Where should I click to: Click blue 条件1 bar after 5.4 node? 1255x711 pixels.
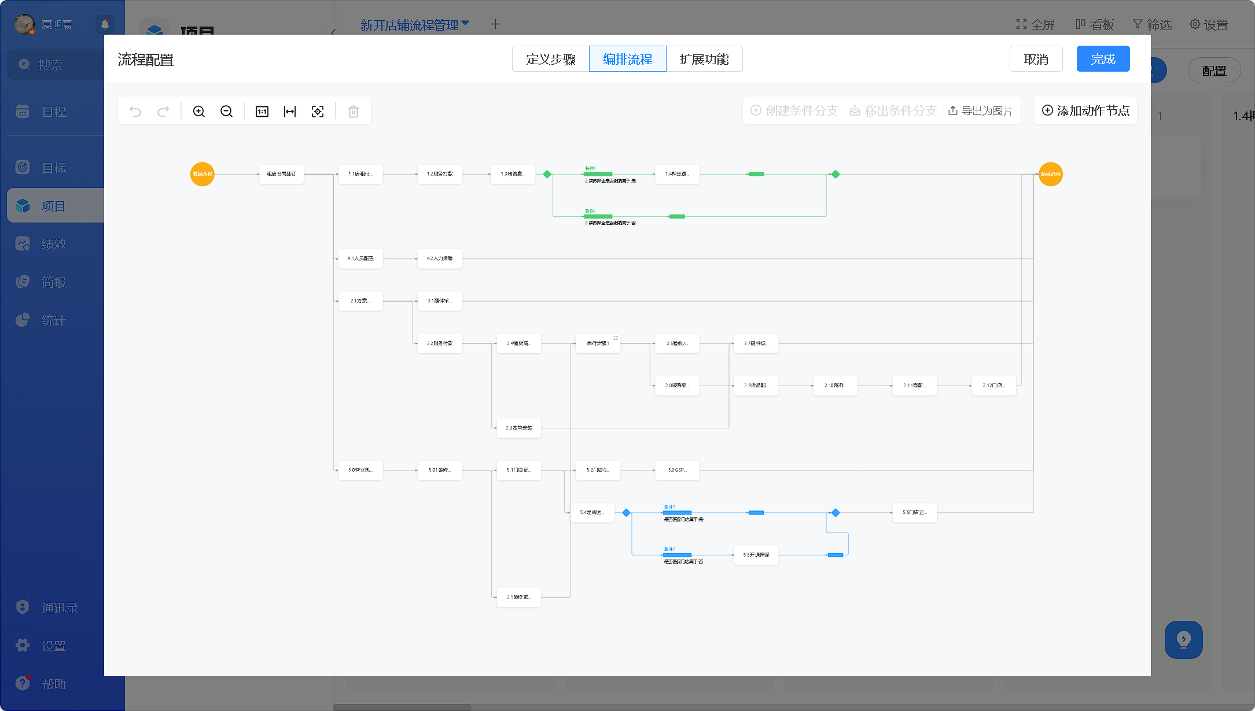[677, 513]
